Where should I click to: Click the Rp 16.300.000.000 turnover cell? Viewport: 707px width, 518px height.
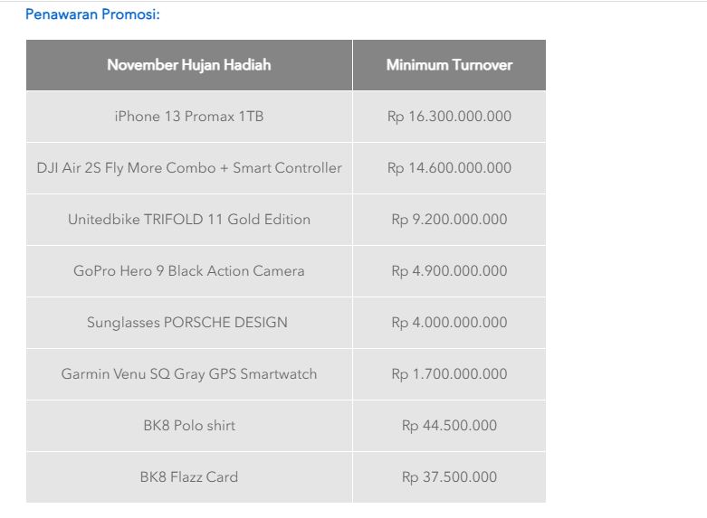point(449,117)
